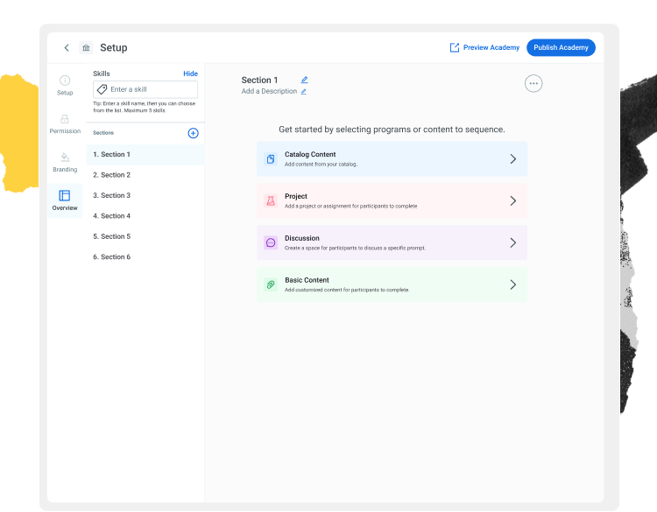The height and width of the screenshot is (512, 657).
Task: Open the three-dots section options menu
Action: (533, 83)
